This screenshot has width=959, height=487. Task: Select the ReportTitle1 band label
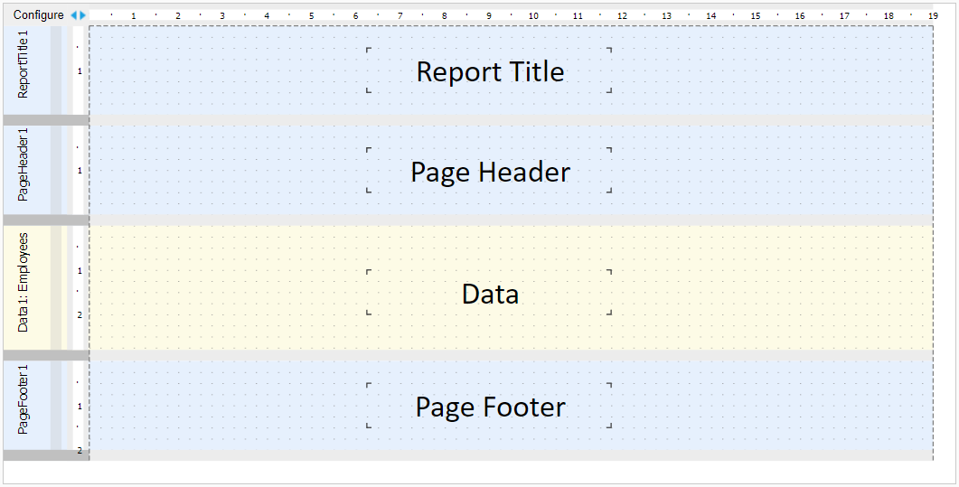click(24, 64)
